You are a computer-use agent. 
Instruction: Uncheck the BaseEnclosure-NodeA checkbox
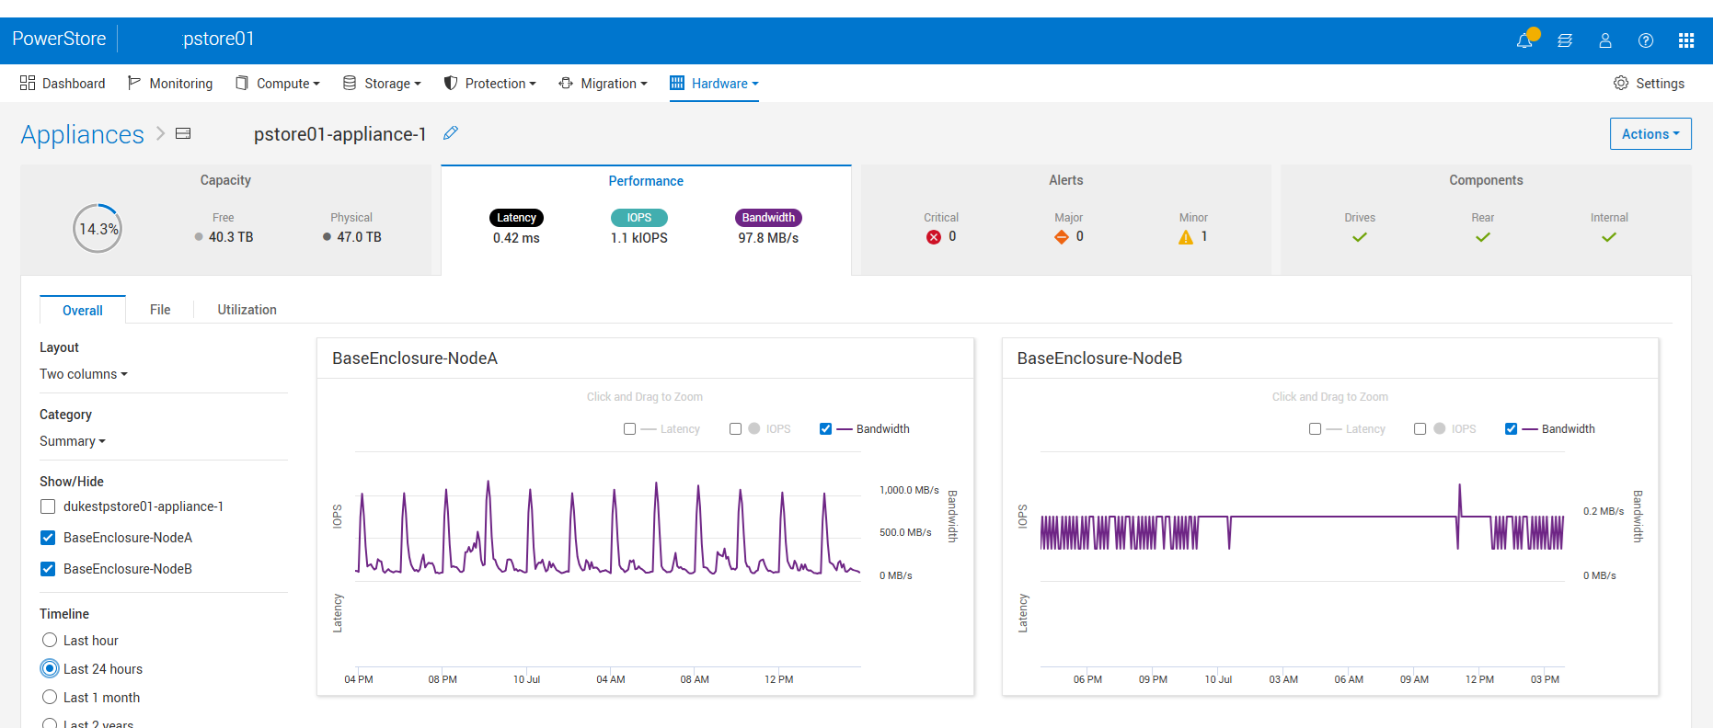click(x=48, y=538)
